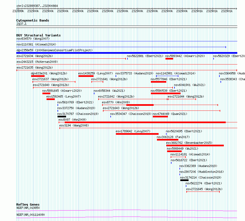The image size is (245, 221).
Task: Select nsv3364958 variant label at right edge
Action: pos(232,73)
